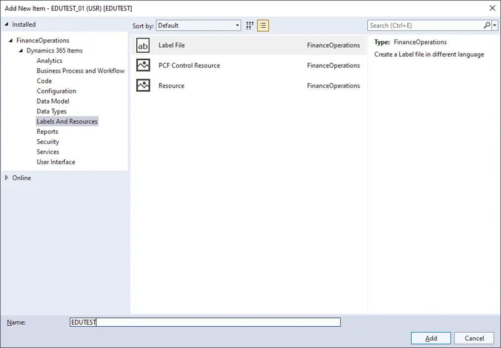The height and width of the screenshot is (348, 501).
Task: Open the search options dropdown arrow
Action: click(x=495, y=25)
